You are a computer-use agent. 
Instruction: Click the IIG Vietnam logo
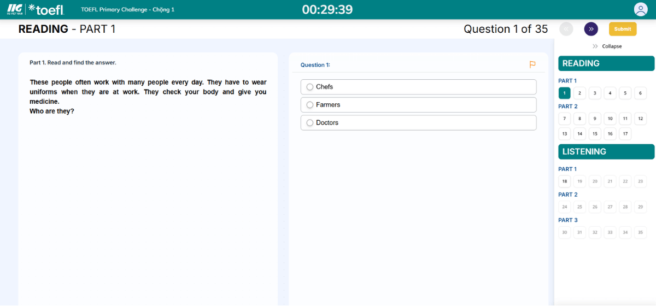pos(15,9)
